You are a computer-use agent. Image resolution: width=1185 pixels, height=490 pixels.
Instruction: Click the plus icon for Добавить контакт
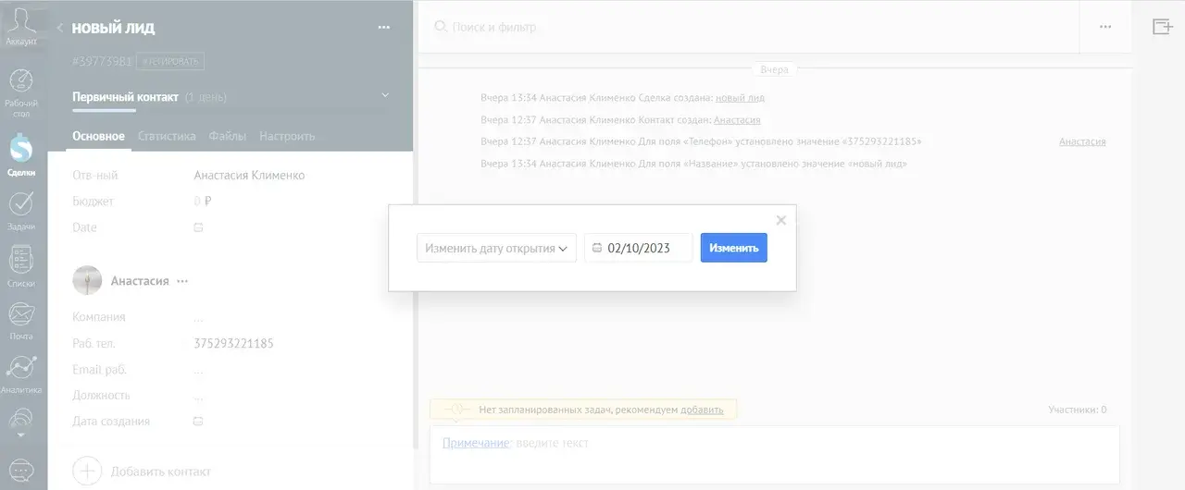[x=87, y=471]
